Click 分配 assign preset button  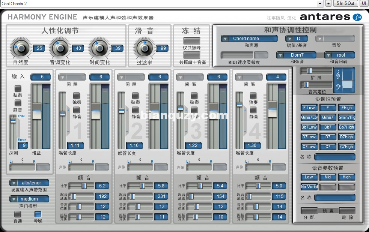point(309,211)
